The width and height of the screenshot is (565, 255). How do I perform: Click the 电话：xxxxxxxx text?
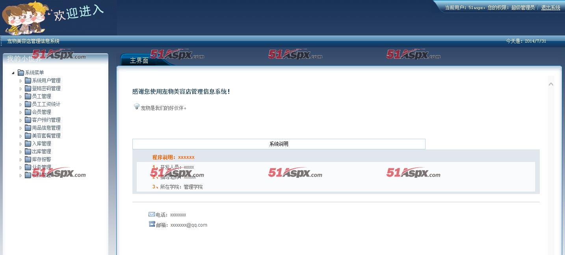pos(171,215)
